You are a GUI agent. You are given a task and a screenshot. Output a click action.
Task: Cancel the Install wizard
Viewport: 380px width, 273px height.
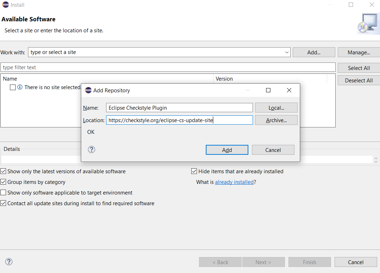pyautogui.click(x=356, y=262)
